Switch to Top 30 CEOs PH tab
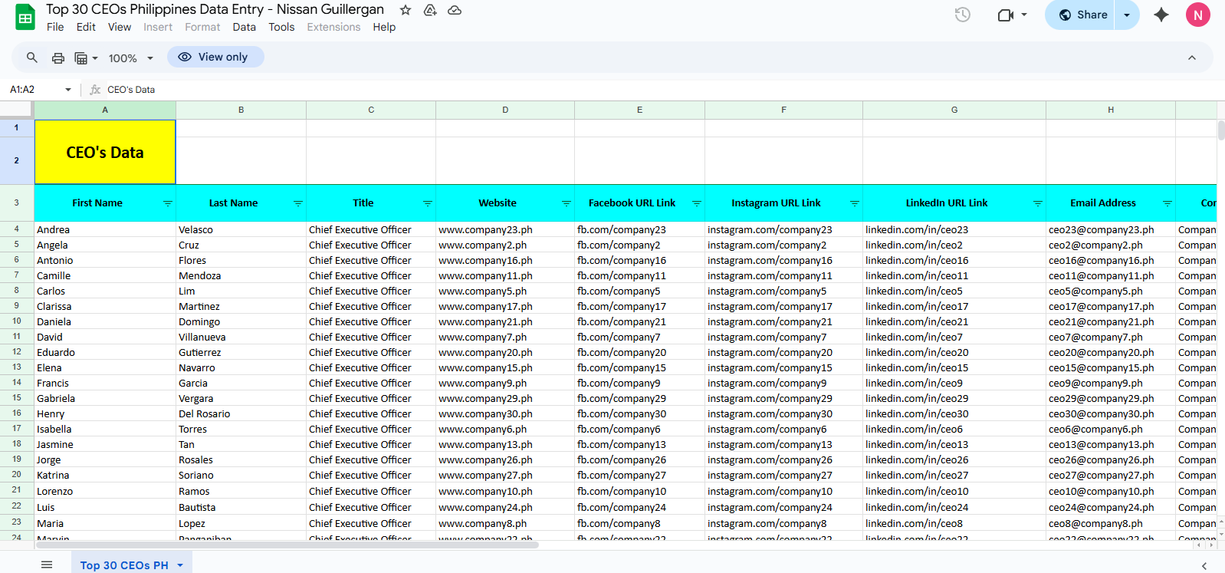Viewport: 1225px width, 573px height. (124, 565)
